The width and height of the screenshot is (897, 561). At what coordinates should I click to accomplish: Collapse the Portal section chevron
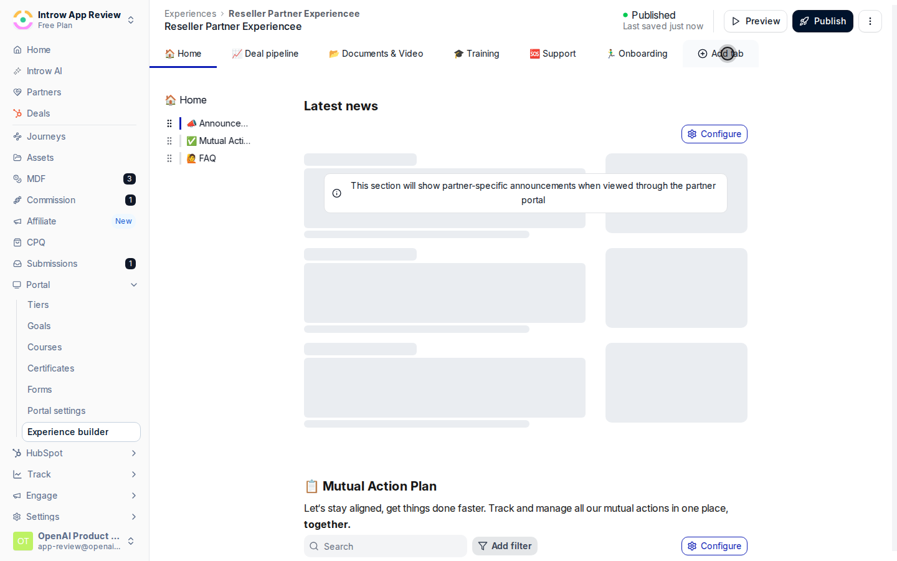(134, 285)
